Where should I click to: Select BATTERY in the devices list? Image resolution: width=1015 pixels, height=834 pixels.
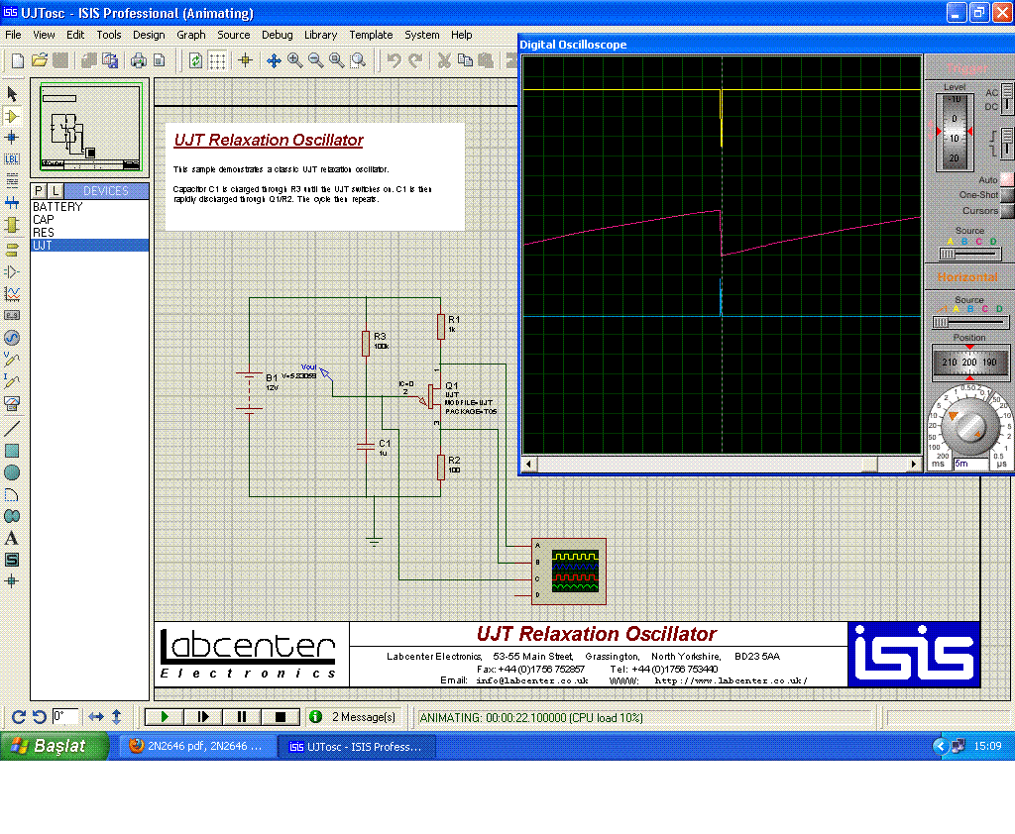(90, 207)
